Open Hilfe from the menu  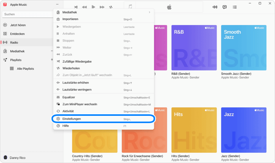(x=104, y=126)
